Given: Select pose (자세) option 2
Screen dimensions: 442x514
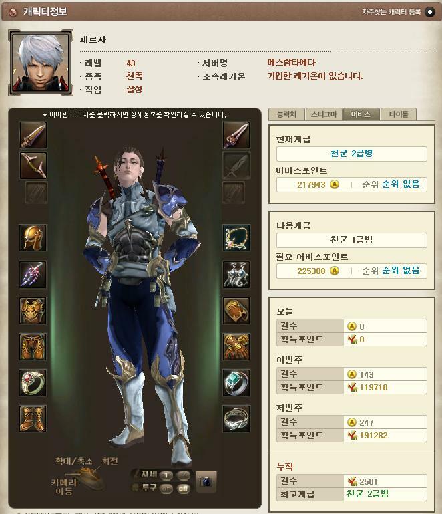Looking at the screenshot, I should tap(184, 475).
